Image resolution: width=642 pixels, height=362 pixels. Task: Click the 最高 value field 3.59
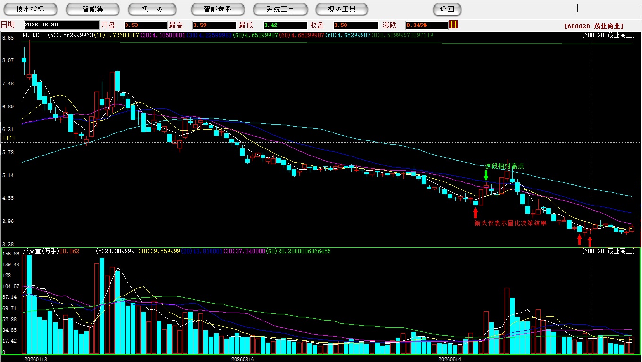point(214,25)
